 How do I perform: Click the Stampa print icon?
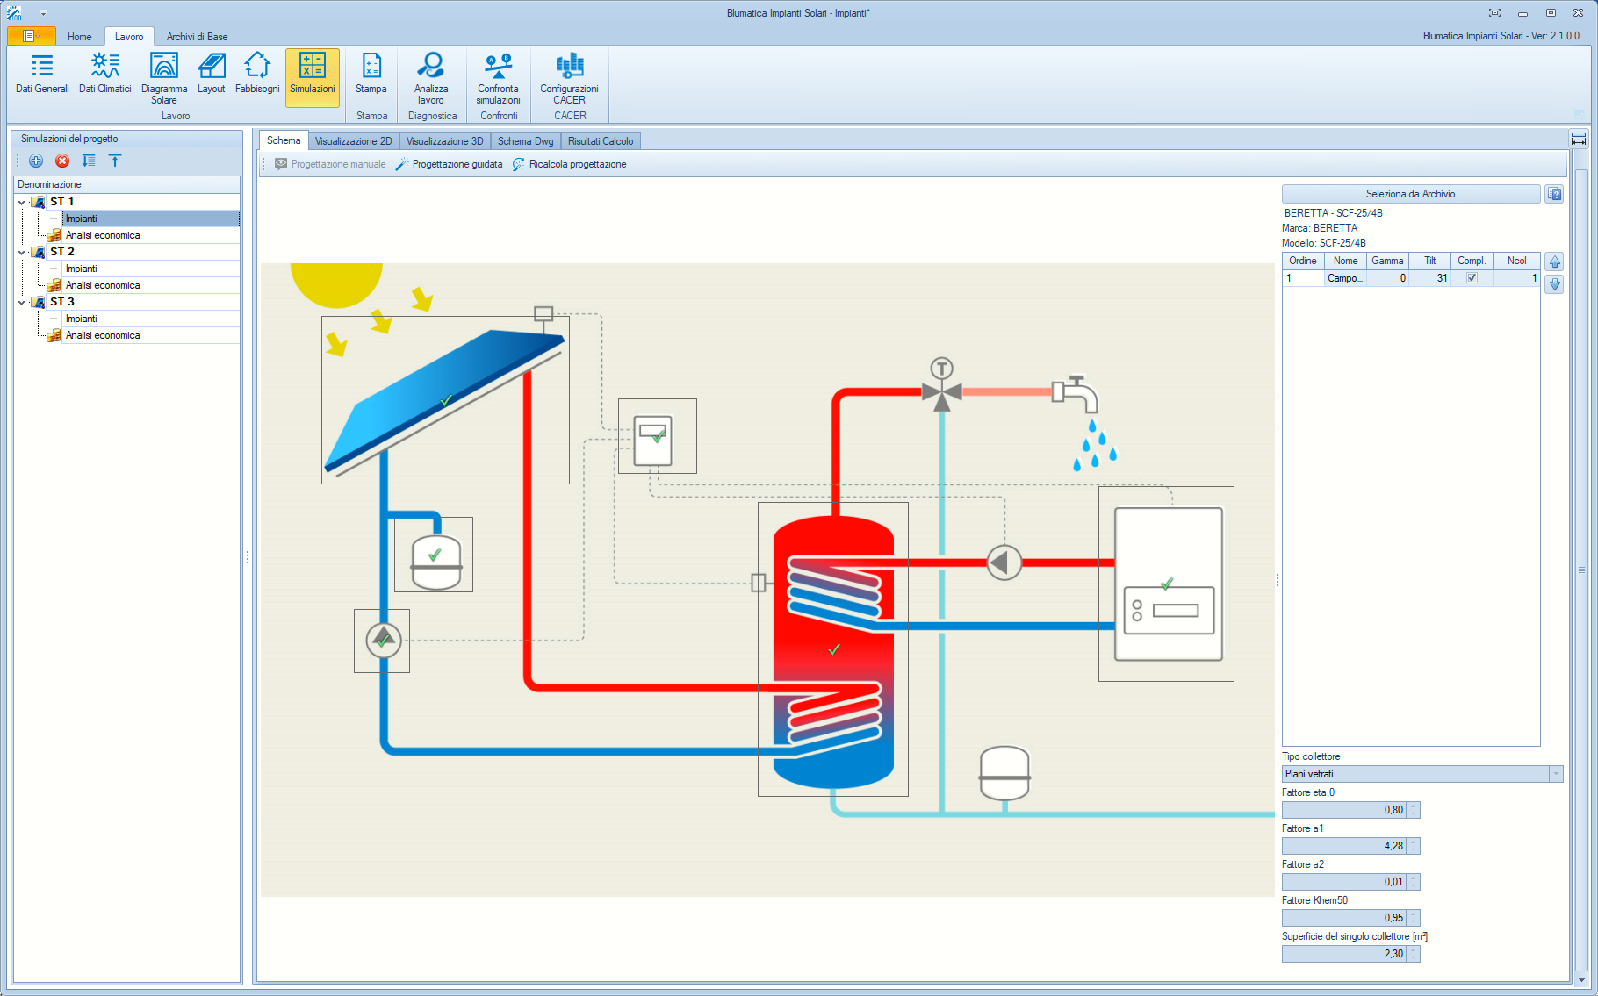(x=371, y=74)
